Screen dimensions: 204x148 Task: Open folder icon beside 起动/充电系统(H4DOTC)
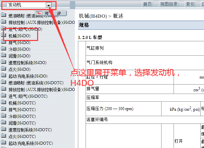[4, 143]
